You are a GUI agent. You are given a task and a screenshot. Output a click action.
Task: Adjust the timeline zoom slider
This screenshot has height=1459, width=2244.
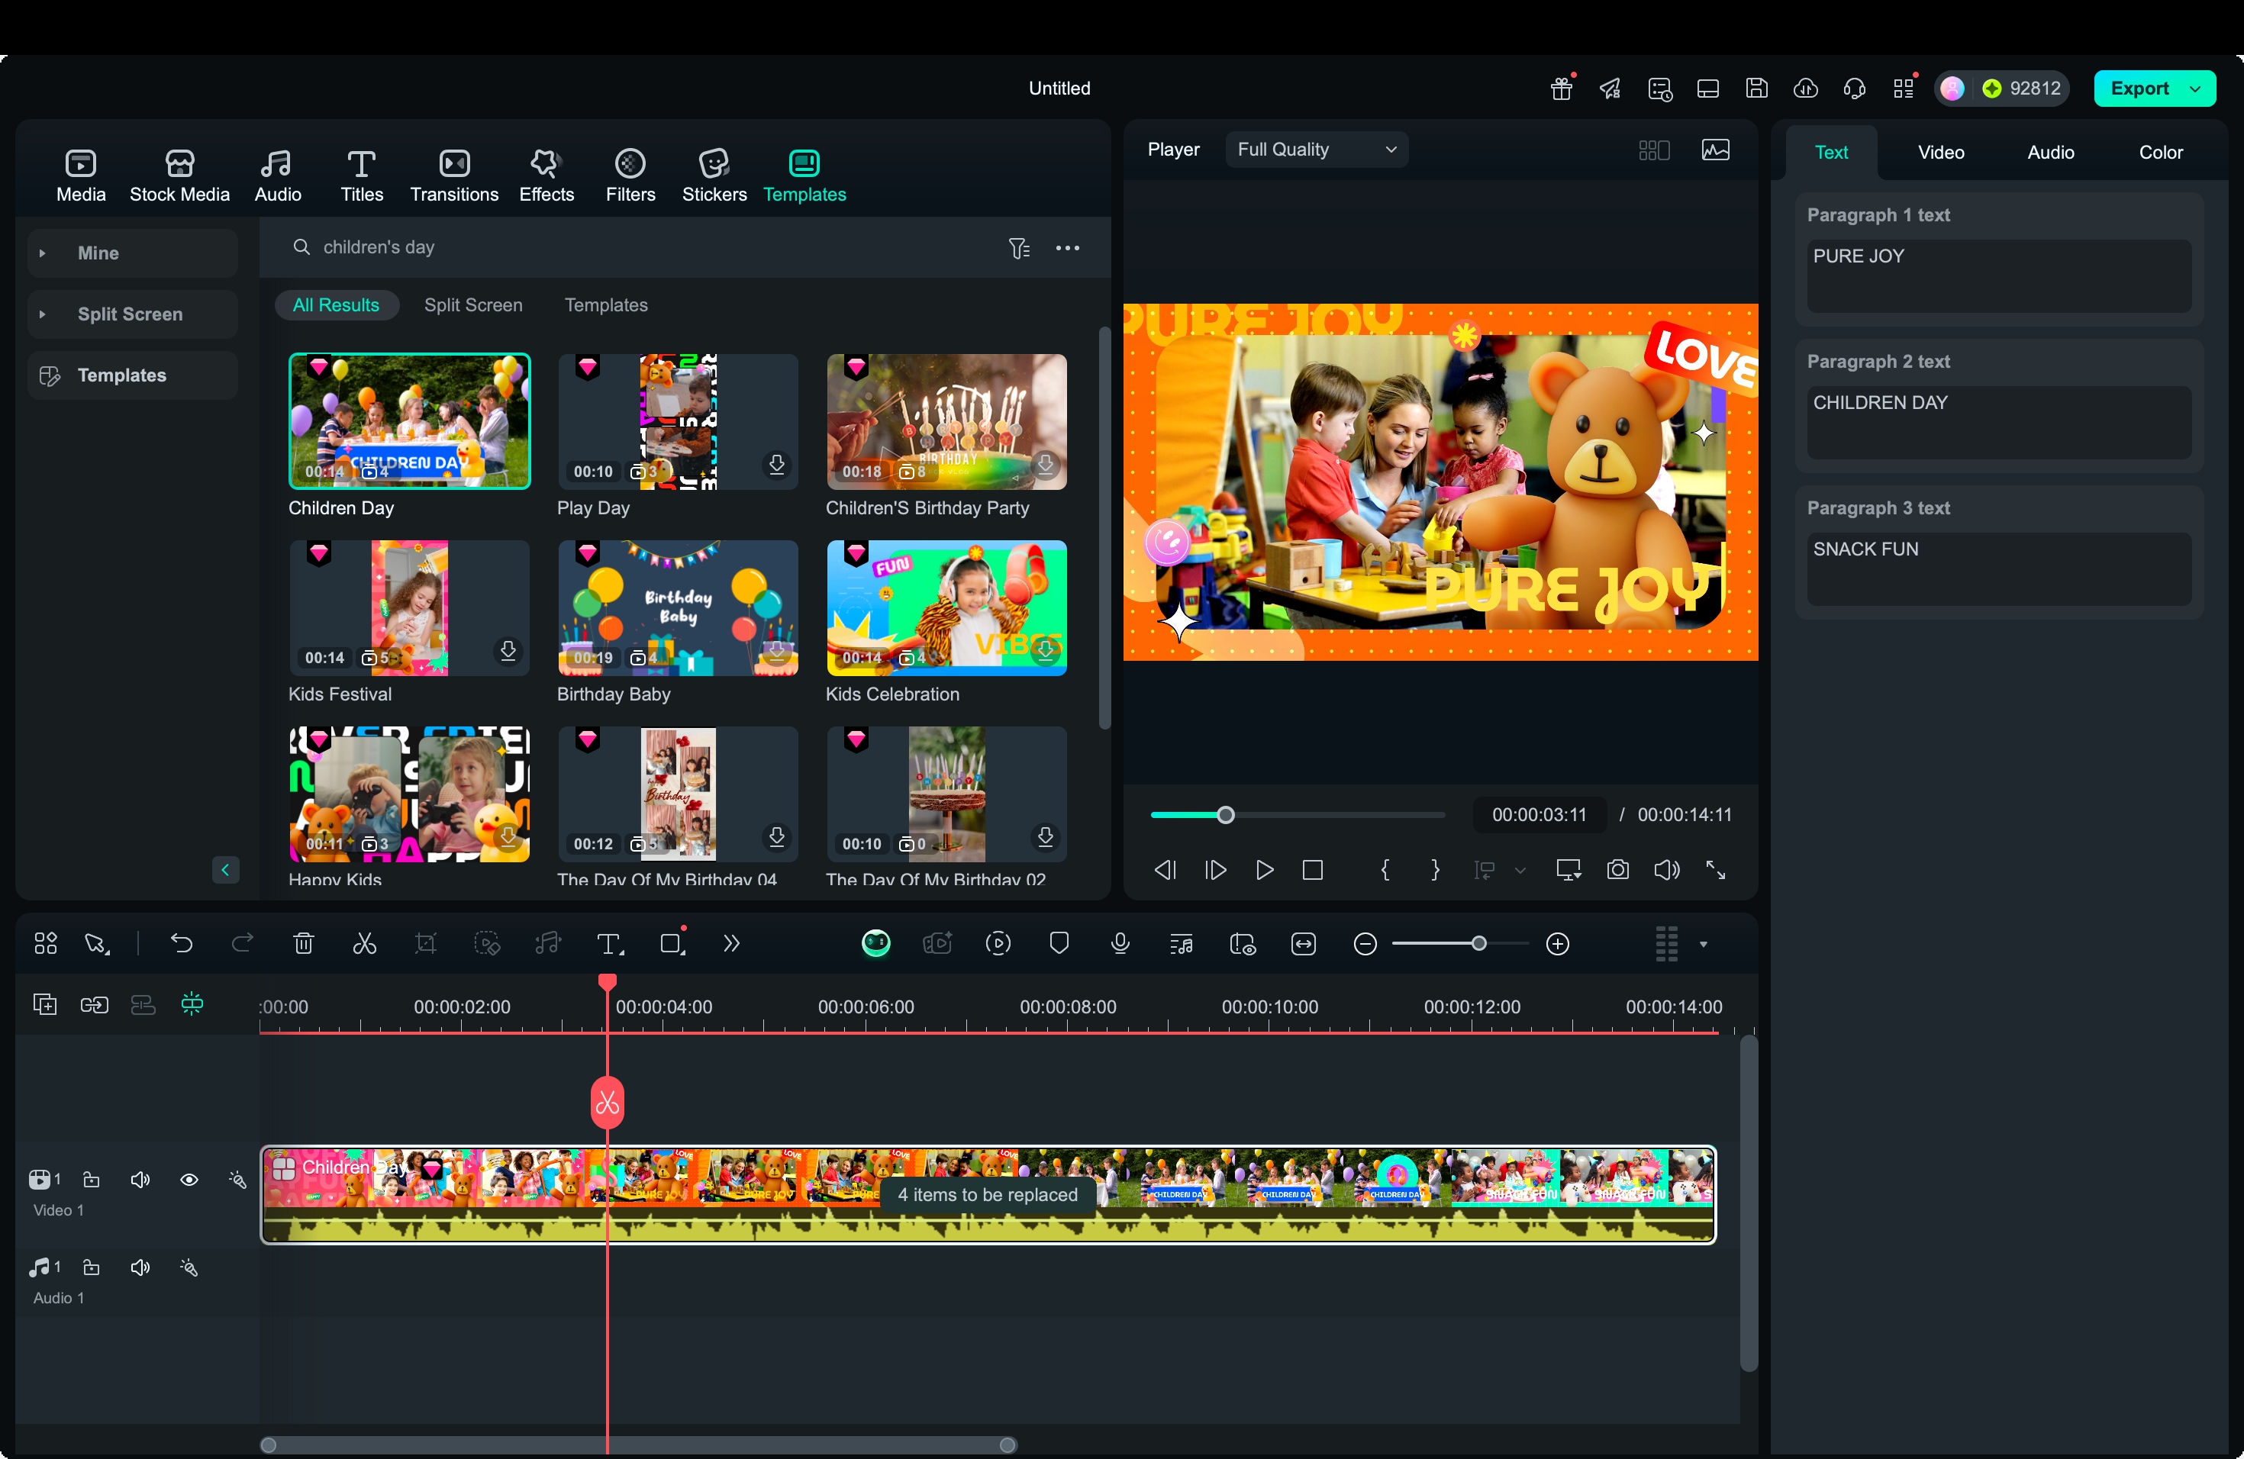[x=1459, y=943]
